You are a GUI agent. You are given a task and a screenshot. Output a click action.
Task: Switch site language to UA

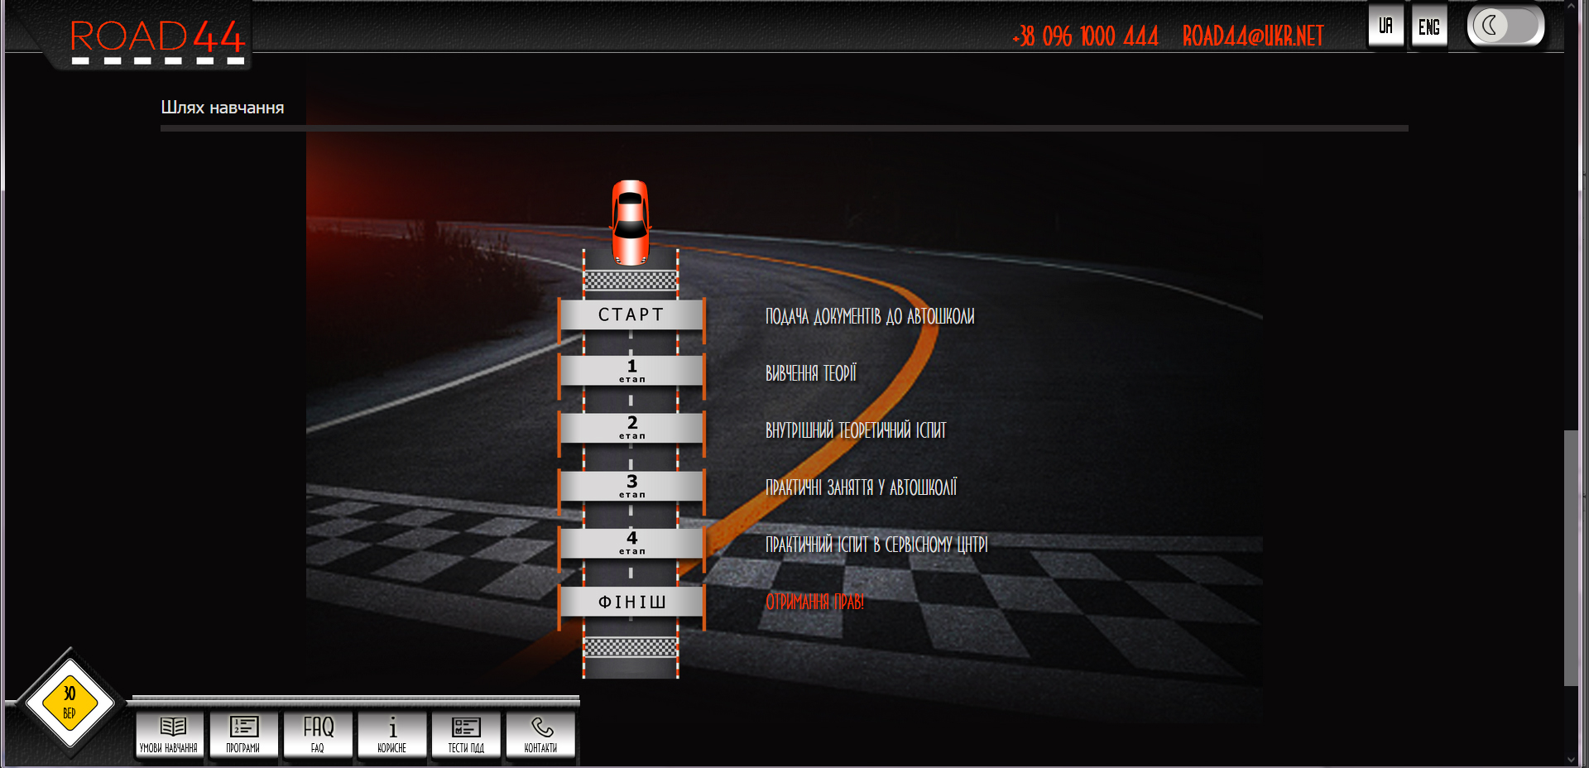[x=1385, y=26]
